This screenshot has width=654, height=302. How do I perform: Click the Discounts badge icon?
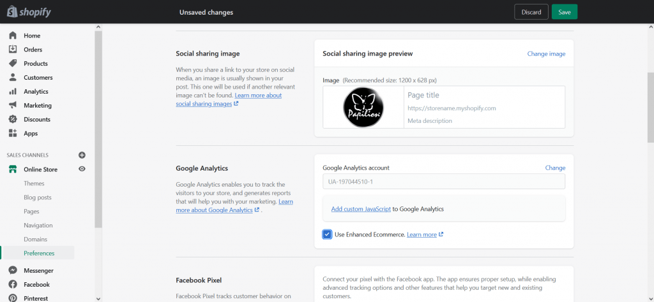point(13,119)
